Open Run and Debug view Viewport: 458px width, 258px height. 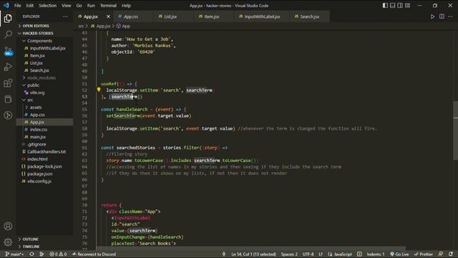pyautogui.click(x=8, y=67)
